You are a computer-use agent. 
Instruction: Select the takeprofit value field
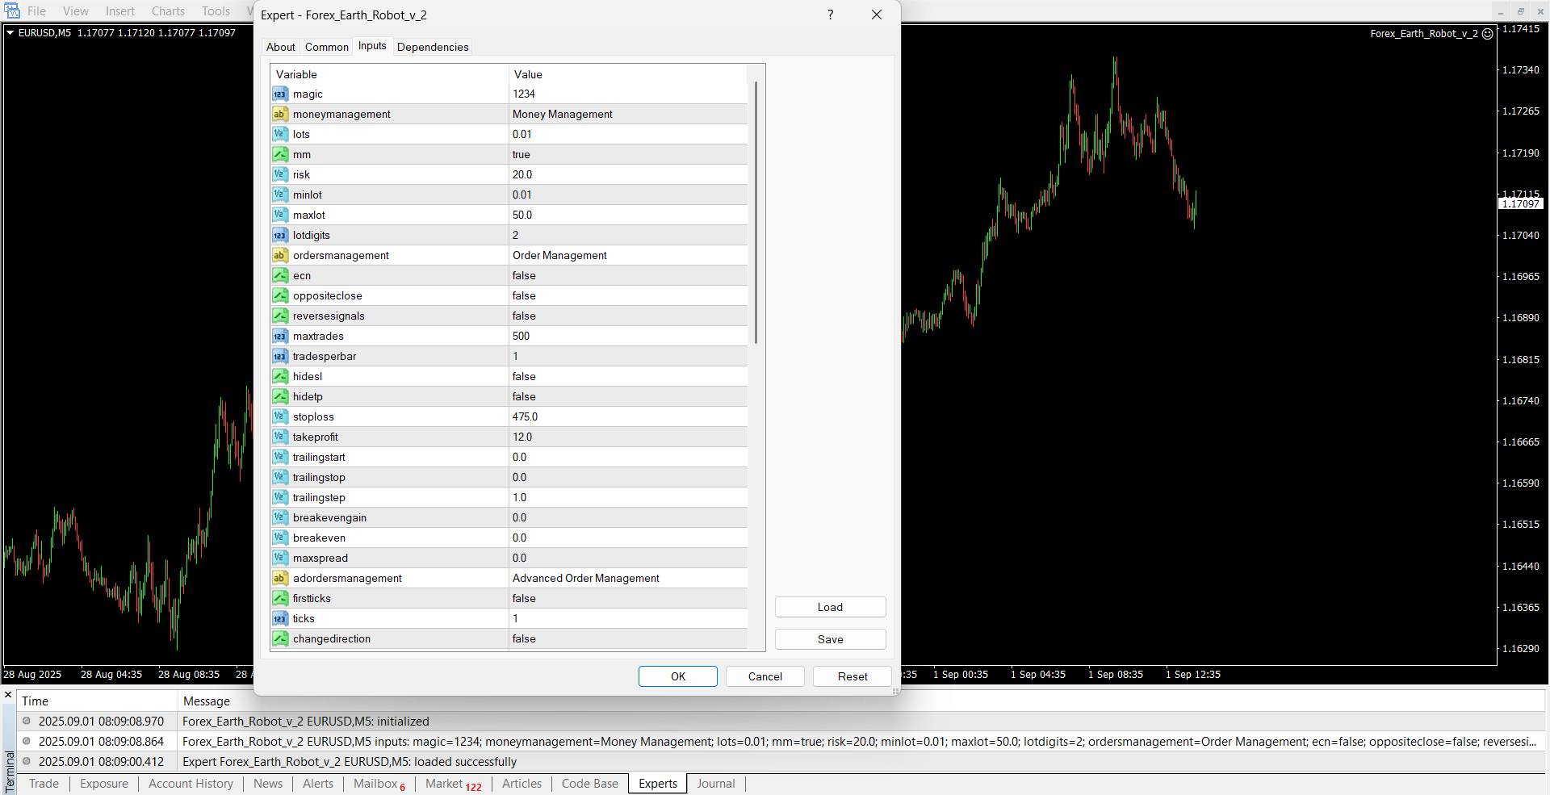628,437
